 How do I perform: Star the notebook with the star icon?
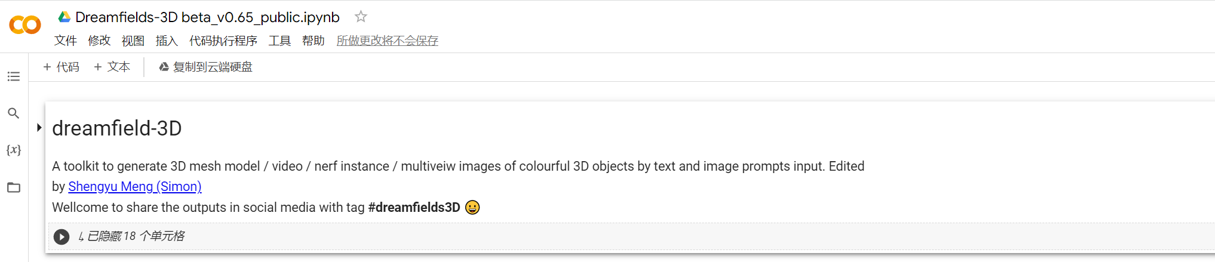pos(361,17)
